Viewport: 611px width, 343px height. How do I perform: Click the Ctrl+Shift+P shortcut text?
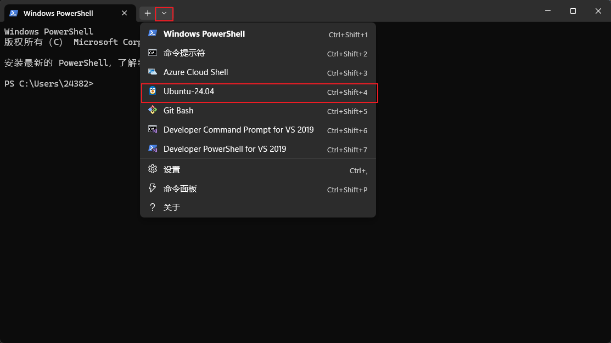pyautogui.click(x=347, y=190)
